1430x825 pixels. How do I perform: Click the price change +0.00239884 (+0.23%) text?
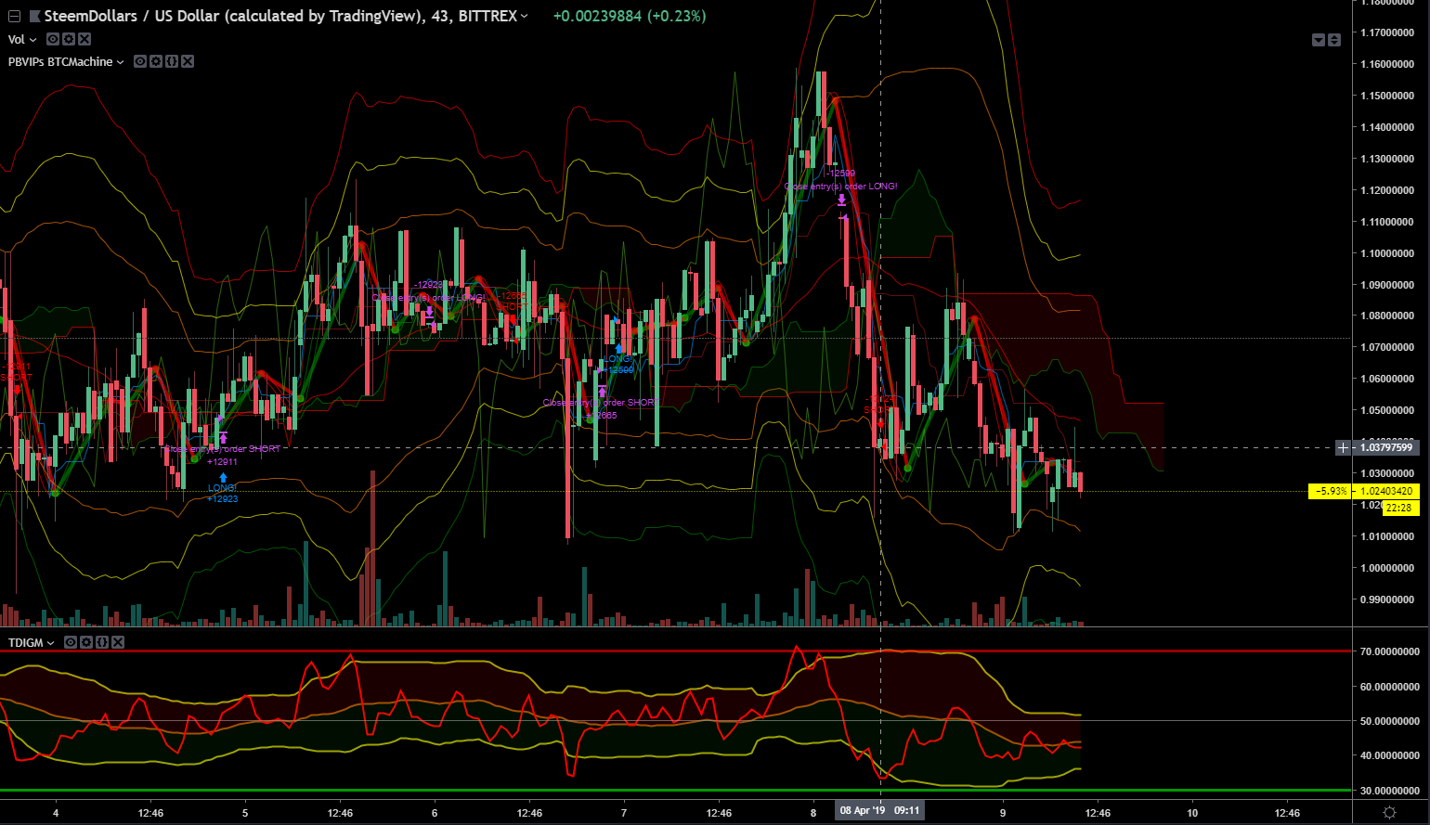point(629,17)
